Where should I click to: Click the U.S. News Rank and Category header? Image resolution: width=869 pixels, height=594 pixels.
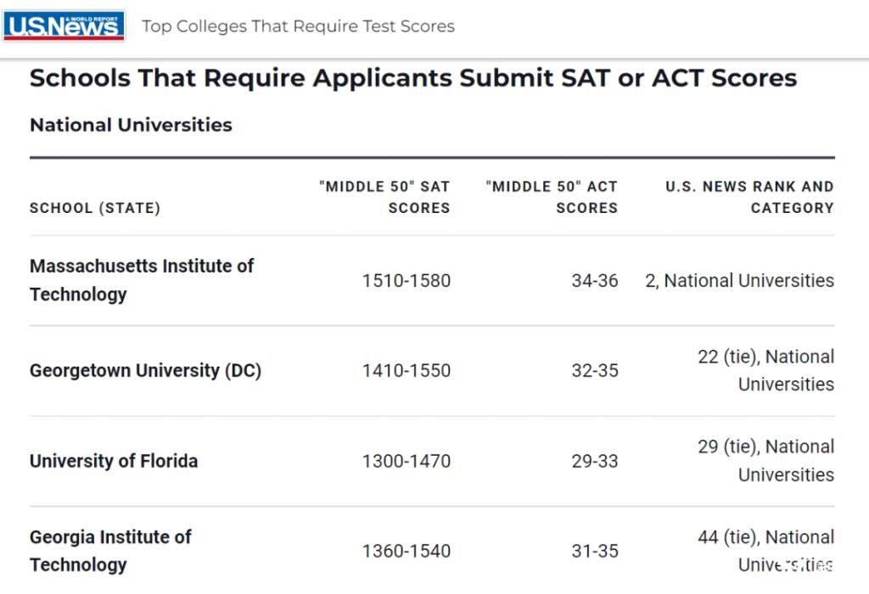click(x=750, y=197)
